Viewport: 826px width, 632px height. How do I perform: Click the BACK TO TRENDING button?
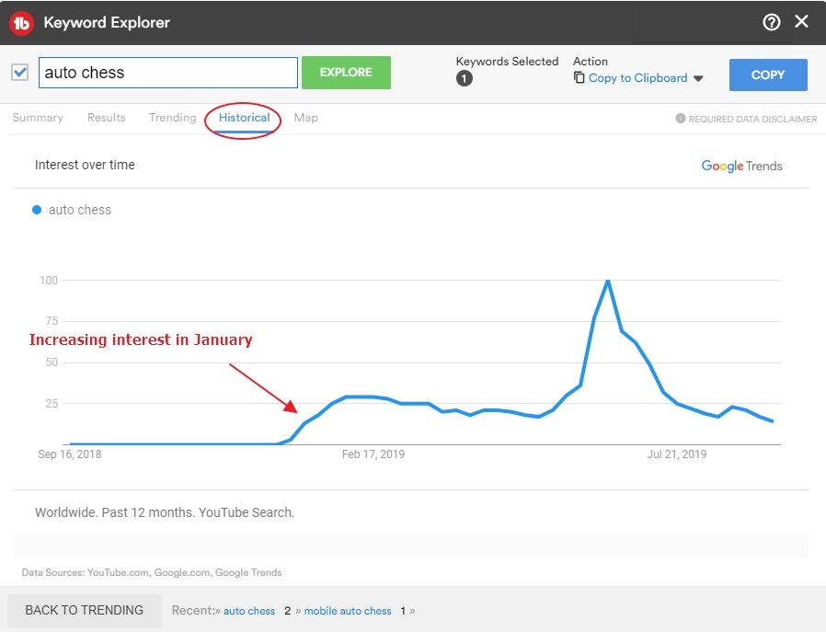click(x=85, y=610)
